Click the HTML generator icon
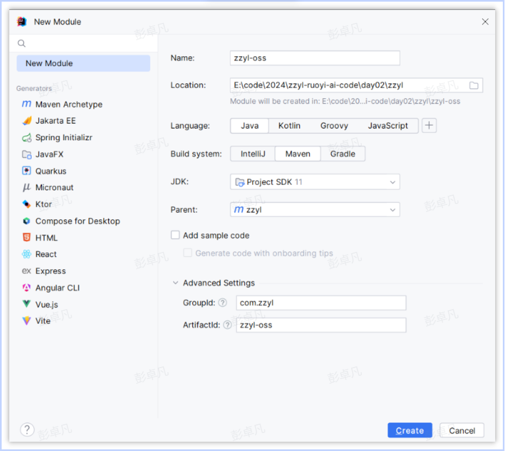 [x=26, y=237]
